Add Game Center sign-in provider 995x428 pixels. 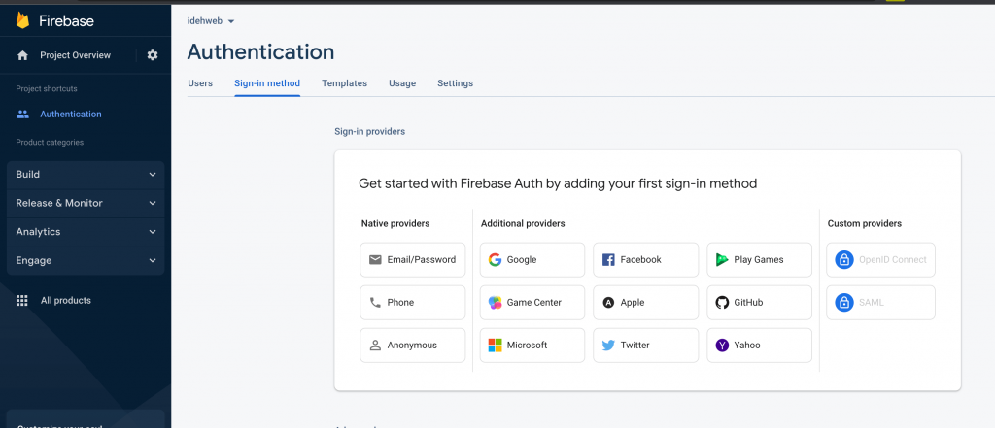pos(532,303)
